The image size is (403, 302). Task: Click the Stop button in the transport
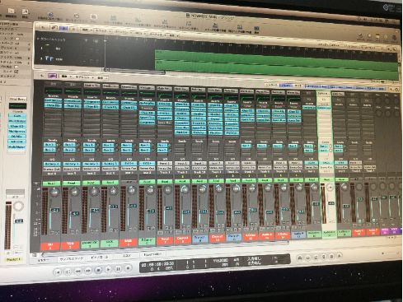click(98, 270)
